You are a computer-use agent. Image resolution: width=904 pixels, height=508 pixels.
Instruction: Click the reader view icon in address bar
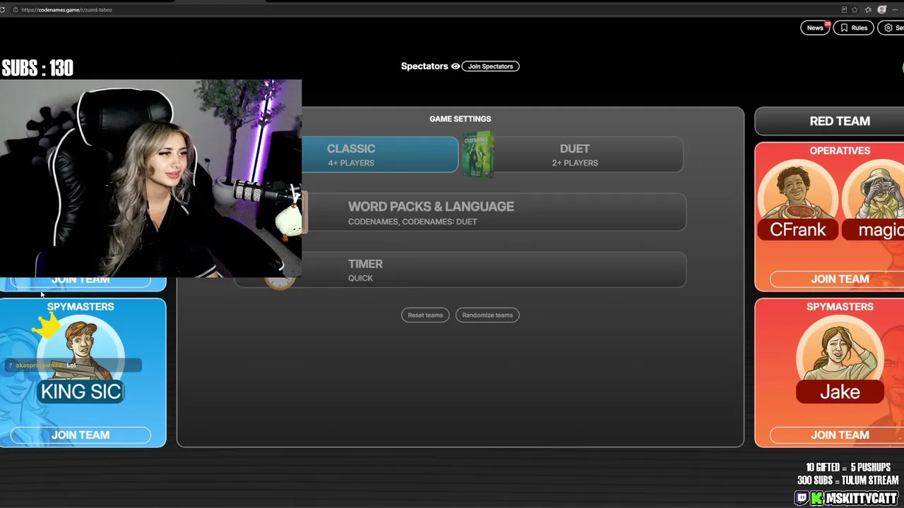point(844,10)
